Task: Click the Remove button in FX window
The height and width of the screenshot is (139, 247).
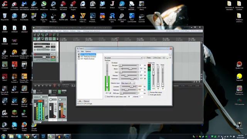Action: [86, 101]
